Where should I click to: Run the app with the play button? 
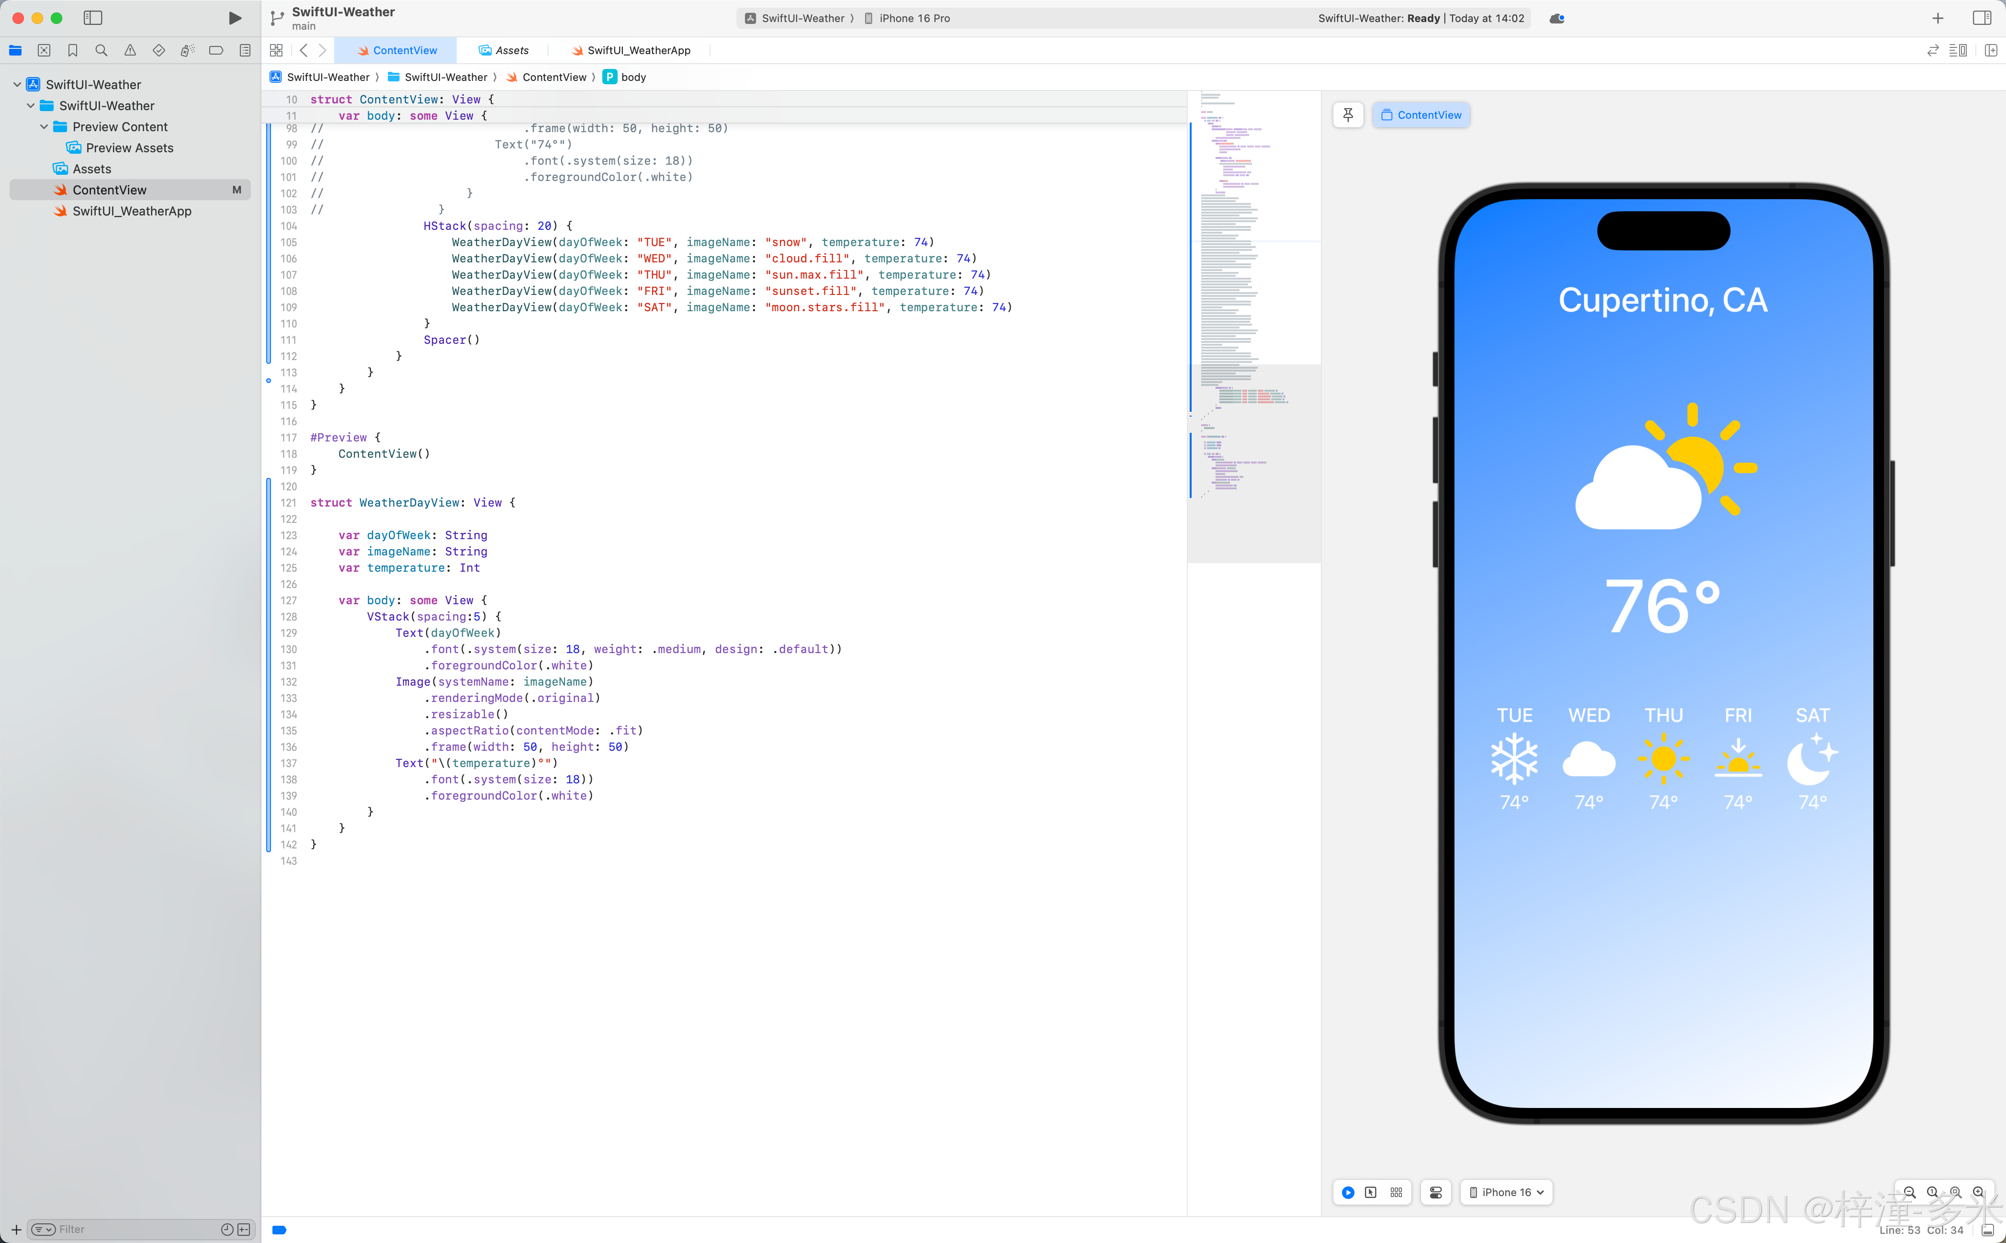[x=234, y=18]
